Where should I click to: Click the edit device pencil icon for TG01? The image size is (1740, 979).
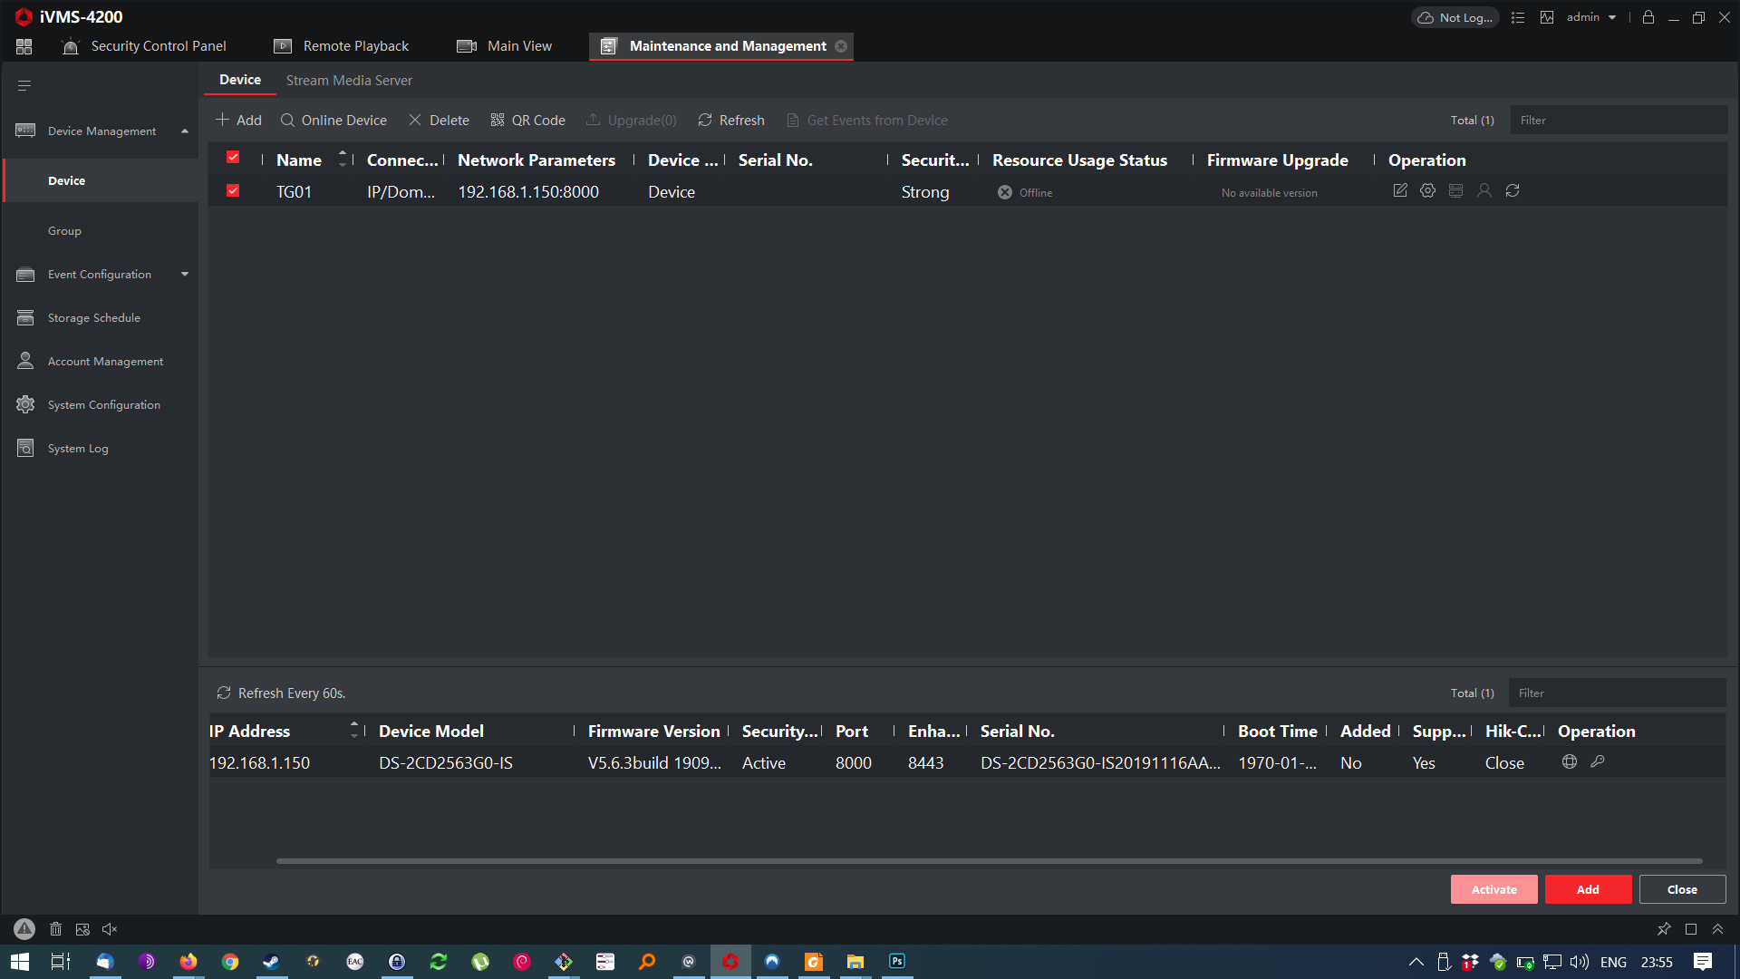pyautogui.click(x=1400, y=190)
